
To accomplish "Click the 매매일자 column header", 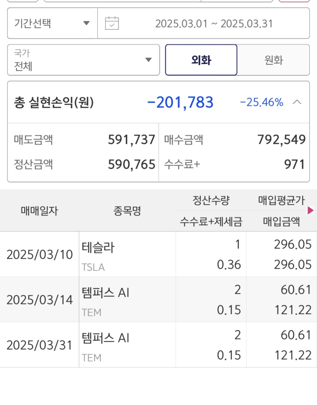I will click(x=40, y=211).
